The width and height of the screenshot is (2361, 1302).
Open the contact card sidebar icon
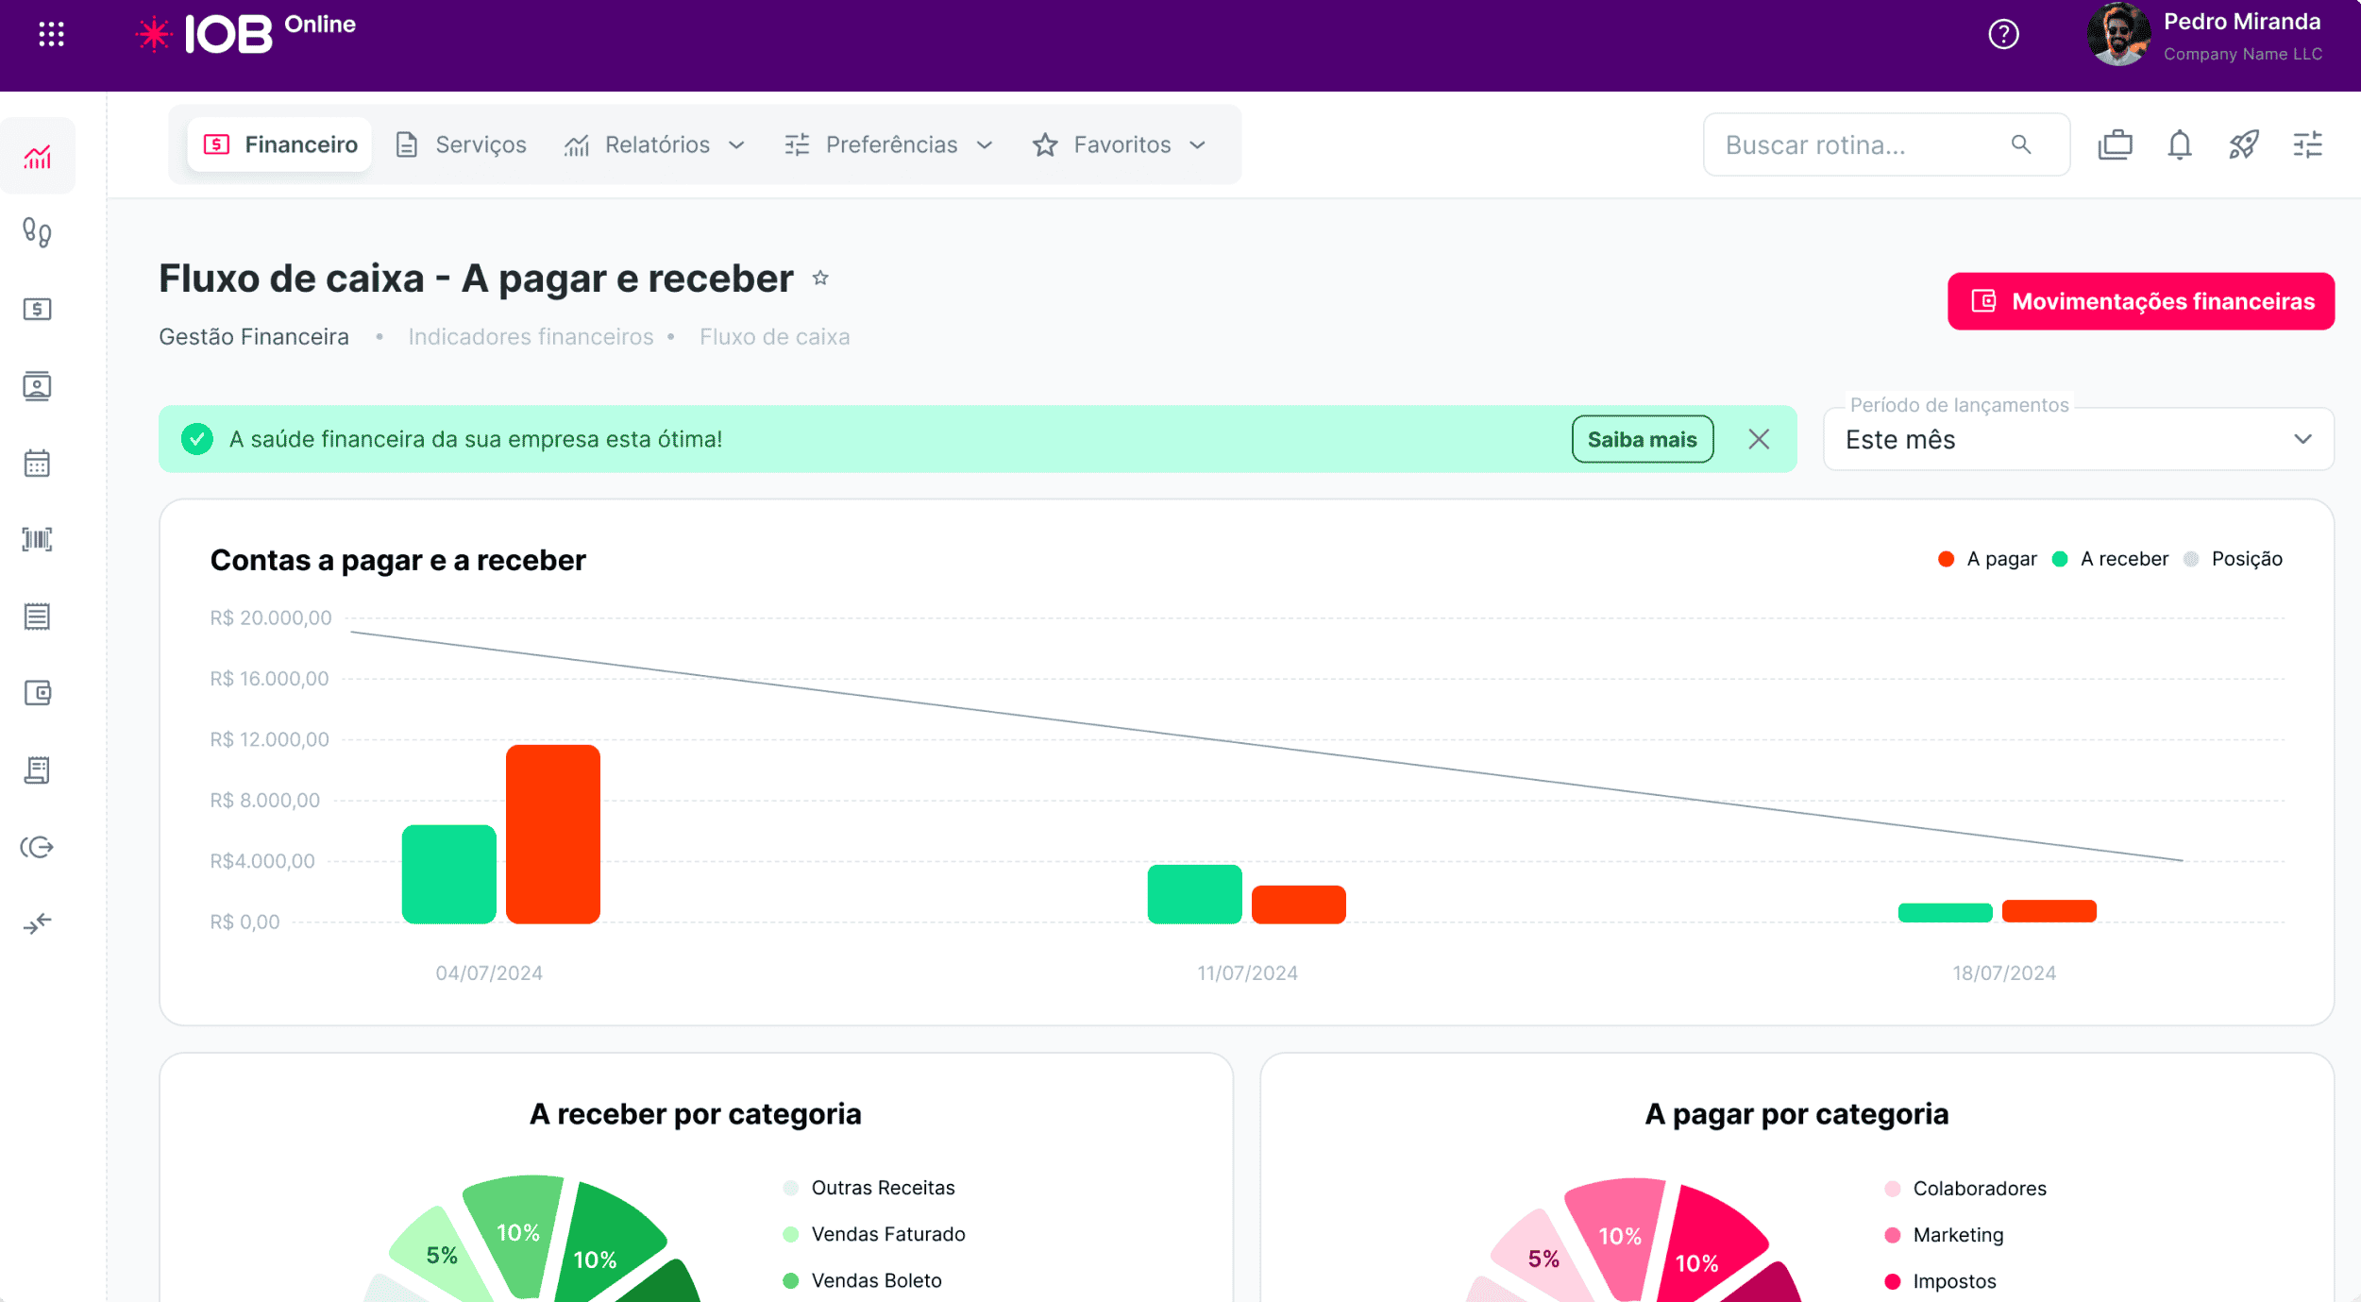(x=38, y=386)
